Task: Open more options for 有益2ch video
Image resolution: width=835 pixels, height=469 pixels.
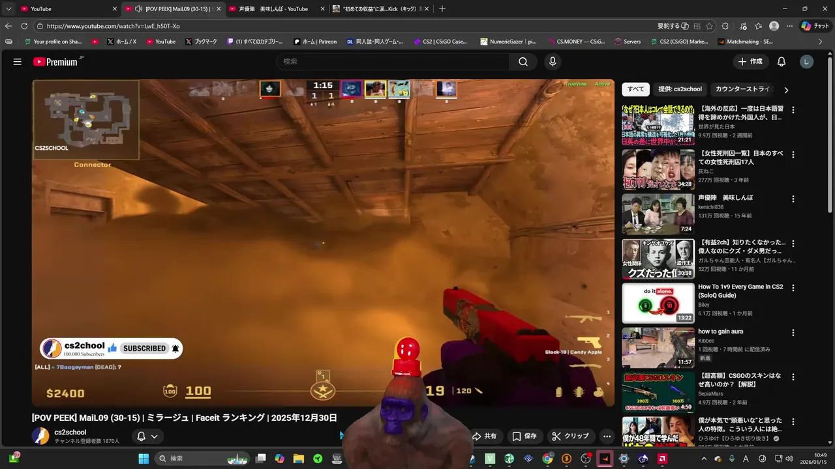Action: coord(793,244)
